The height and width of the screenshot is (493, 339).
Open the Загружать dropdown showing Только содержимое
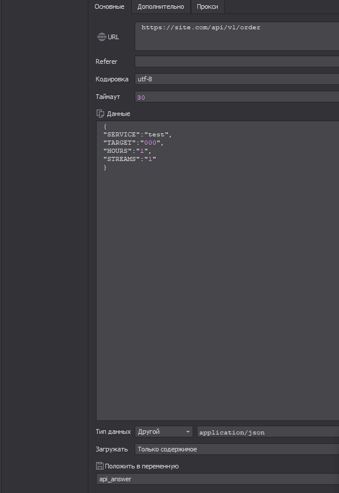tap(237, 449)
